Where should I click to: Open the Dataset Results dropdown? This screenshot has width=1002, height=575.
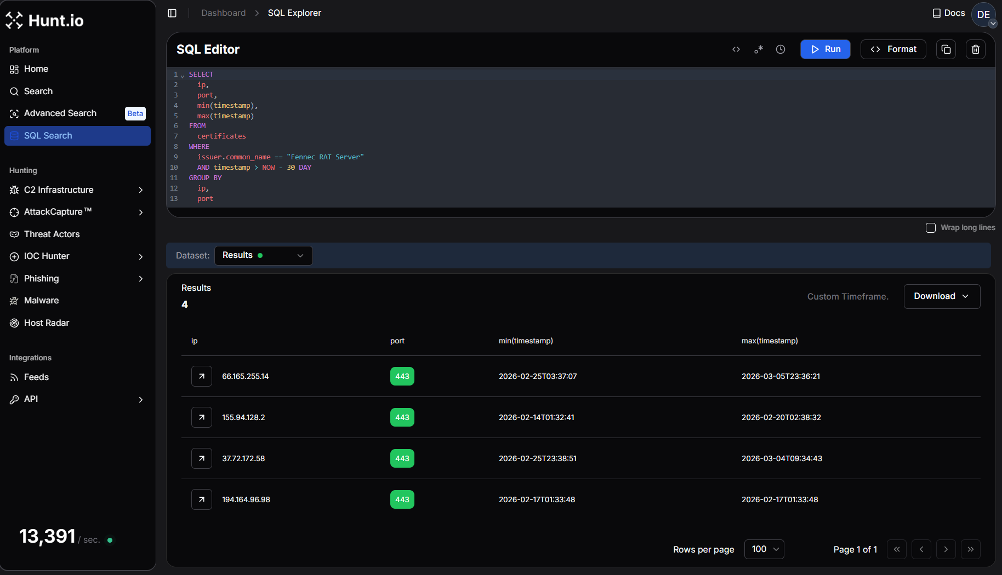(x=263, y=256)
